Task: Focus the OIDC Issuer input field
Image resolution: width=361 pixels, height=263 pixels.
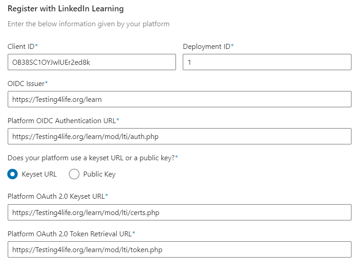Action: [180, 99]
